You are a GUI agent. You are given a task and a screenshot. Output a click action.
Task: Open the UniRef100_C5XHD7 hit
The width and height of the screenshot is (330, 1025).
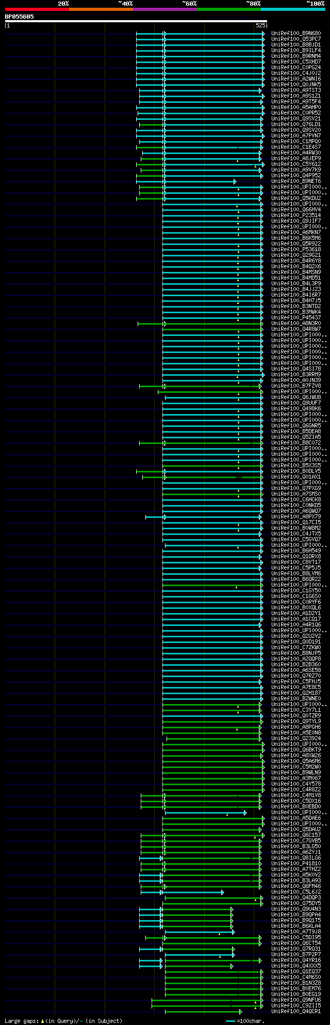point(296,62)
